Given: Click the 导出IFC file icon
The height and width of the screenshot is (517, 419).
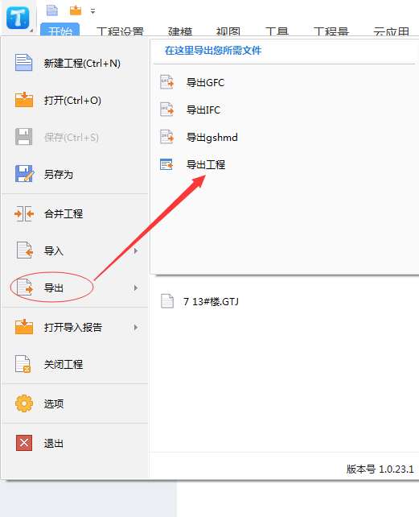Looking at the screenshot, I should 167,110.
